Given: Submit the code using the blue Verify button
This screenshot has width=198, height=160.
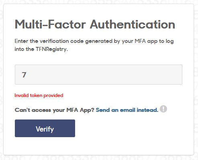Looking at the screenshot, I should [45, 128].
